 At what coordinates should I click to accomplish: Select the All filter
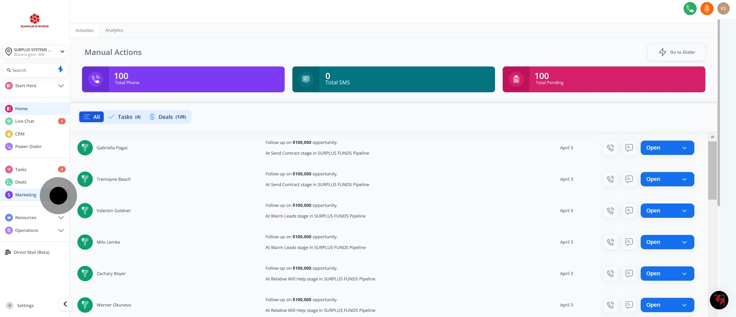[x=91, y=117]
